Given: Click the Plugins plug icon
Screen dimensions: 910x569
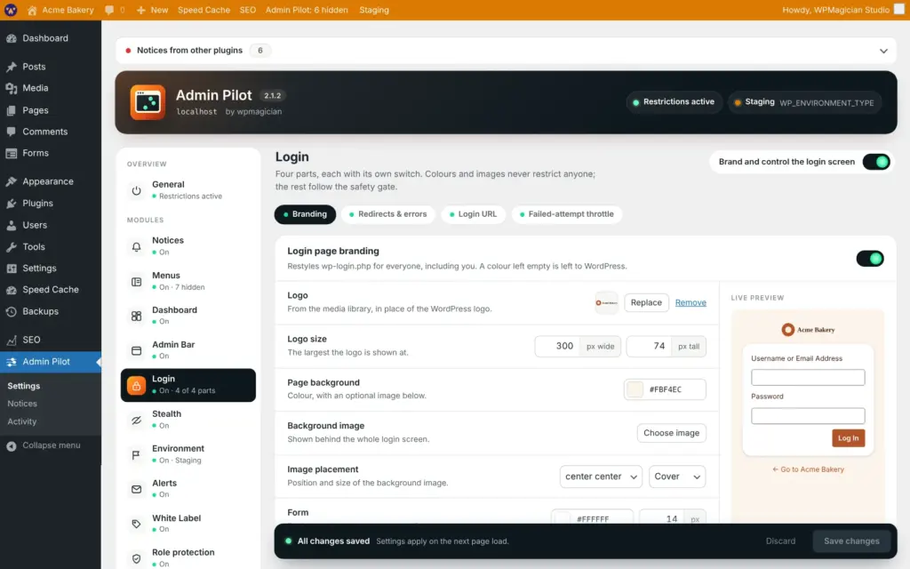Looking at the screenshot, I should (12, 204).
